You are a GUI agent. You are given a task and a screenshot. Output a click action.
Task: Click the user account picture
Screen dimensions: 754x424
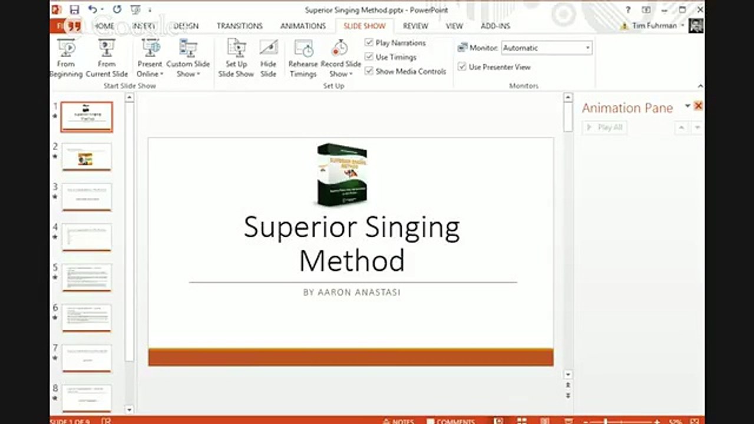click(x=696, y=26)
